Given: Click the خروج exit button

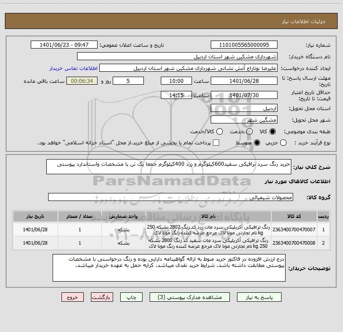Looking at the screenshot, I should 73,297.
